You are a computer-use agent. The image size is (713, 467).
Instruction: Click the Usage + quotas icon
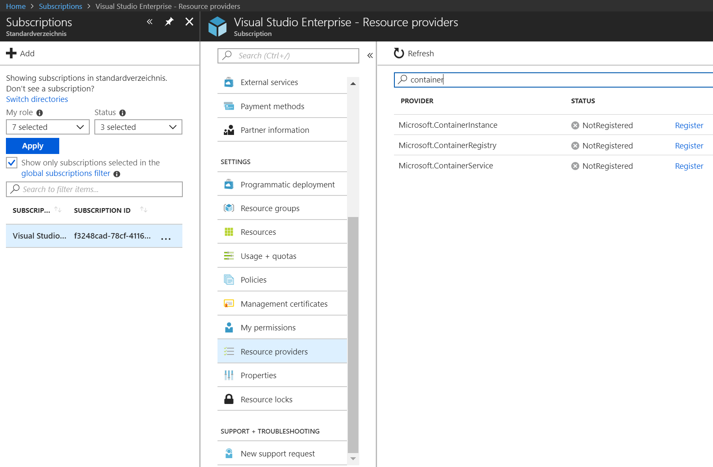pyautogui.click(x=229, y=256)
